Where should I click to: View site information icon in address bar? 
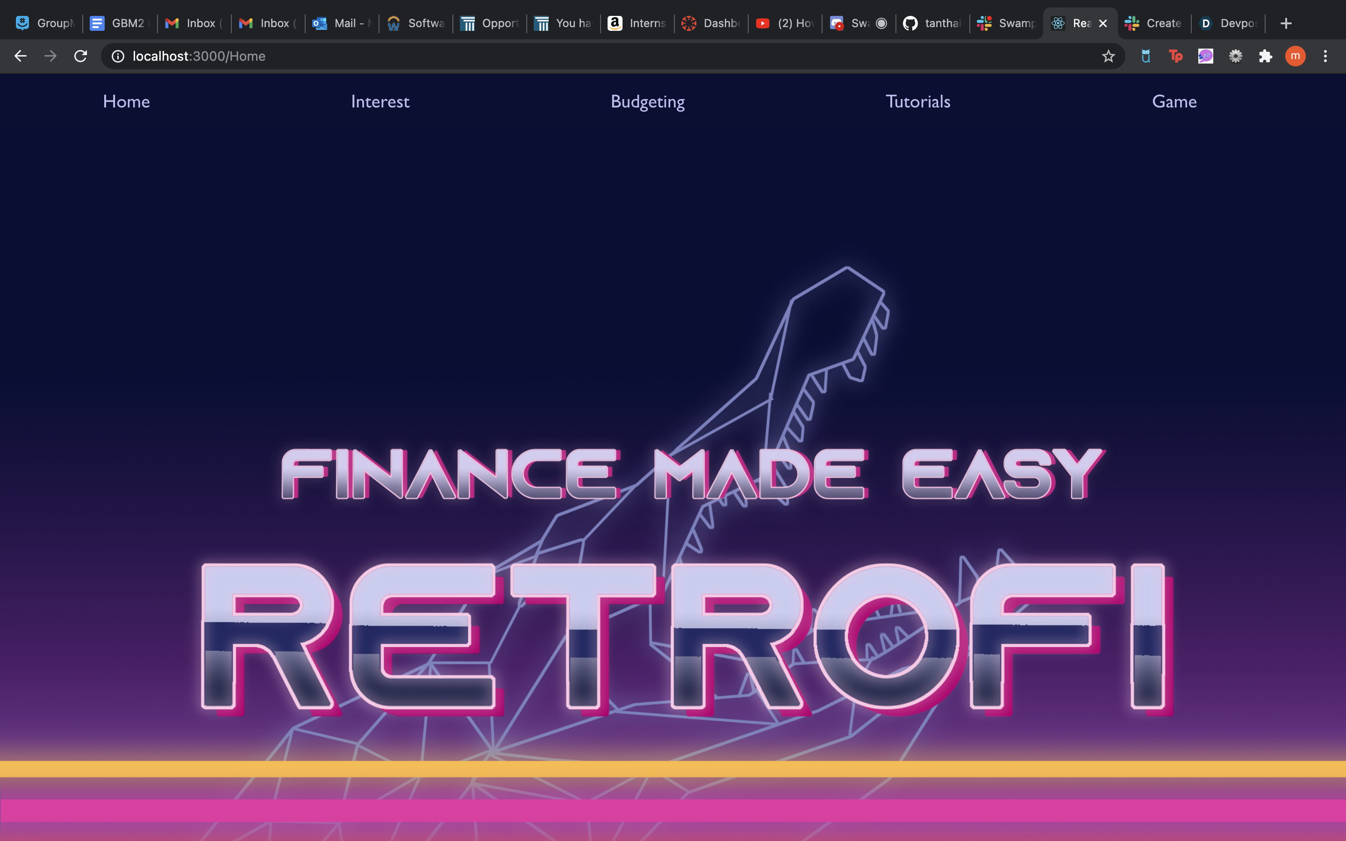pos(118,56)
